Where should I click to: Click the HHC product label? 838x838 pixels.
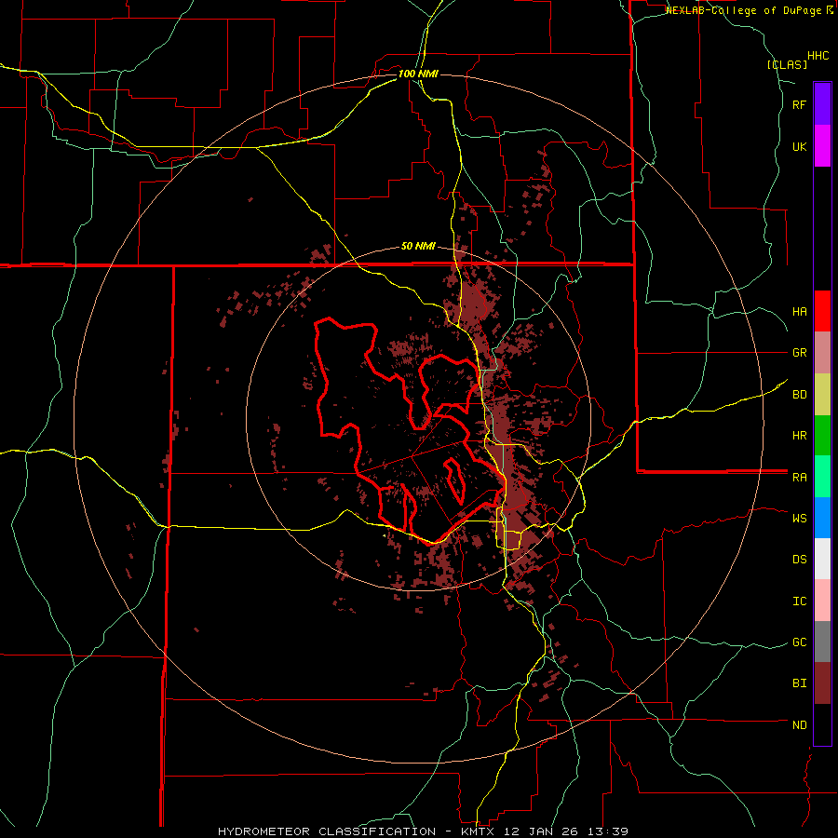(818, 56)
